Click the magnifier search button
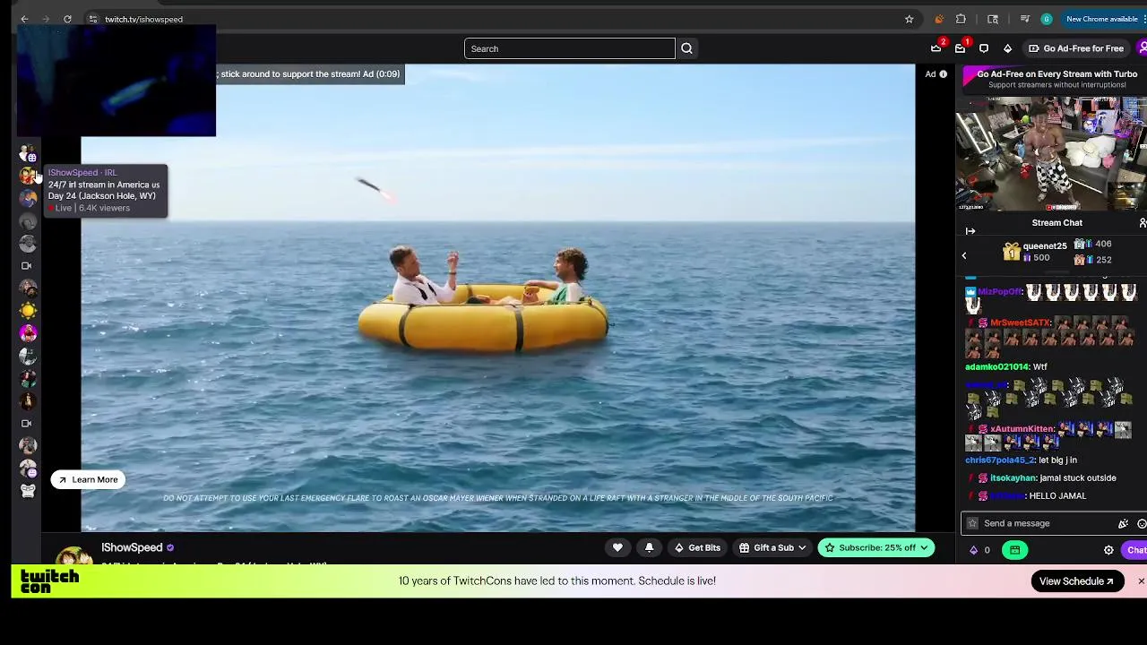 pos(686,48)
